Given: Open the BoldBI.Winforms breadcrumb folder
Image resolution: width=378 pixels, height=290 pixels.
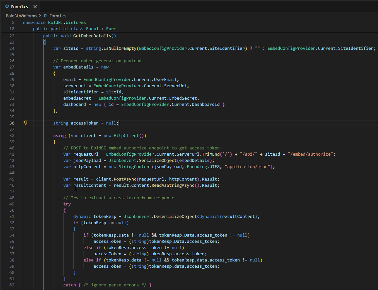Looking at the screenshot, I should click(21, 16).
